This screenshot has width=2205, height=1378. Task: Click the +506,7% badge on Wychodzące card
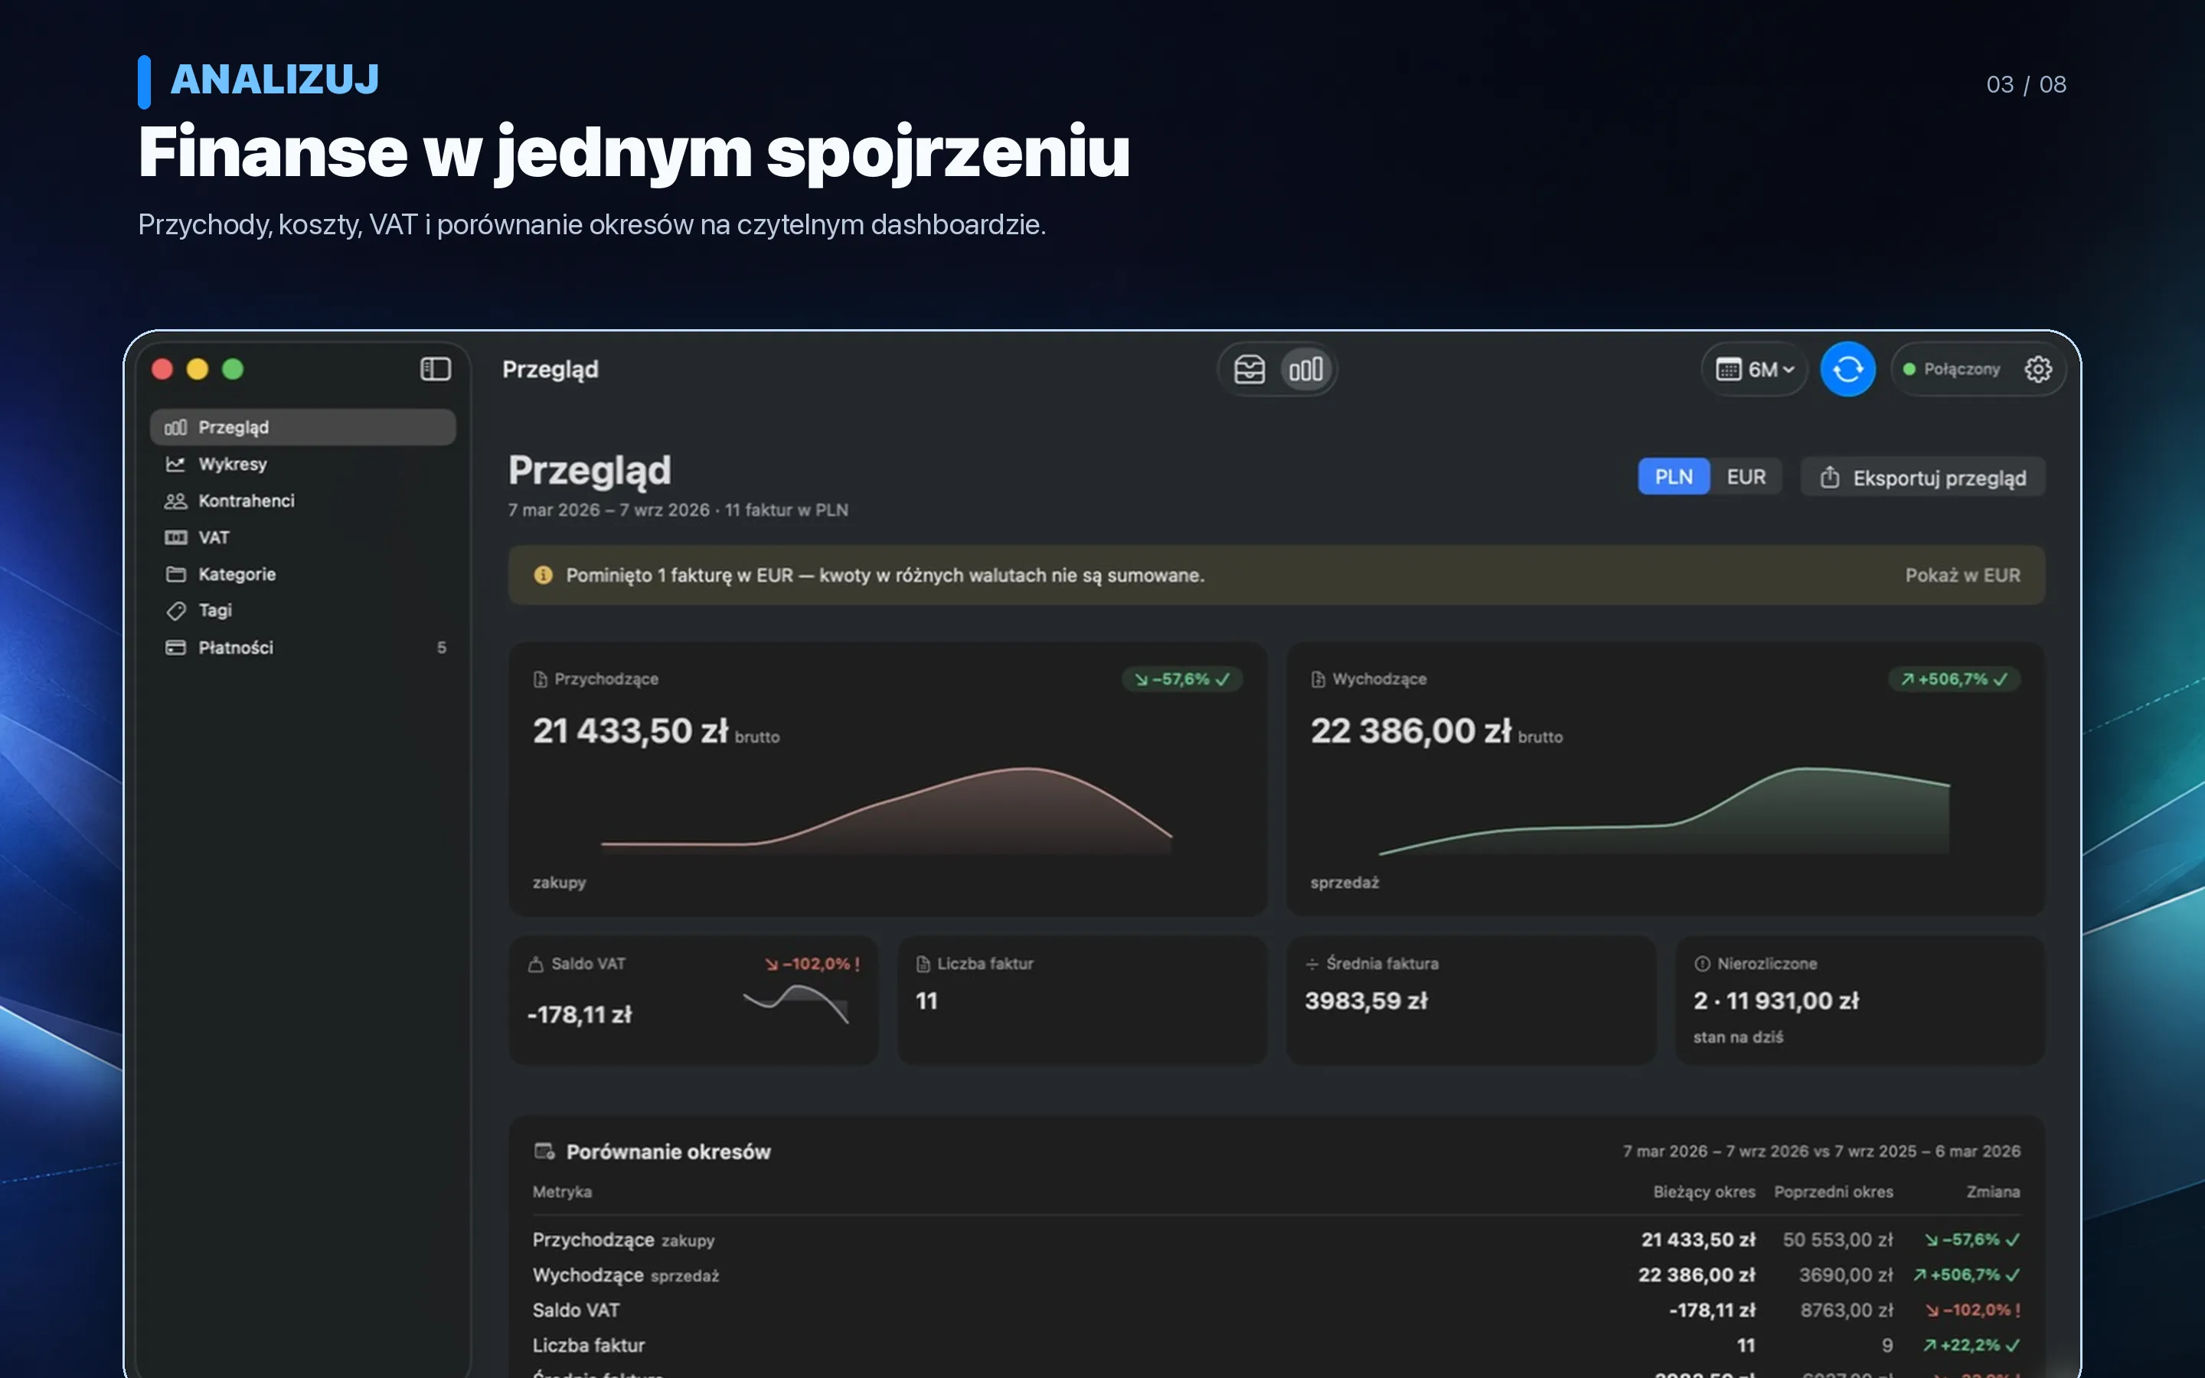point(1955,679)
